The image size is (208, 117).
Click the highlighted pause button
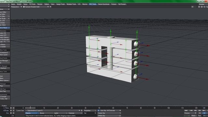coord(204,113)
